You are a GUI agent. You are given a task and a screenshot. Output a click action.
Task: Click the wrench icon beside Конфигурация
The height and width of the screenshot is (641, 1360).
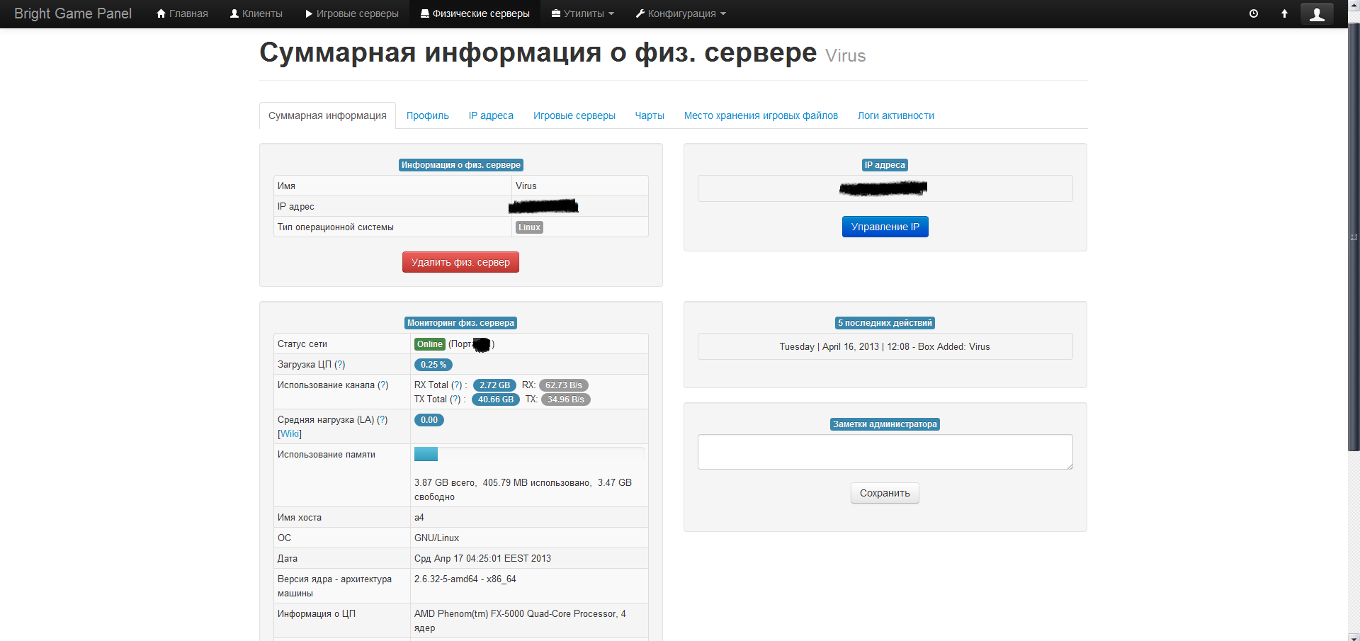pos(640,13)
